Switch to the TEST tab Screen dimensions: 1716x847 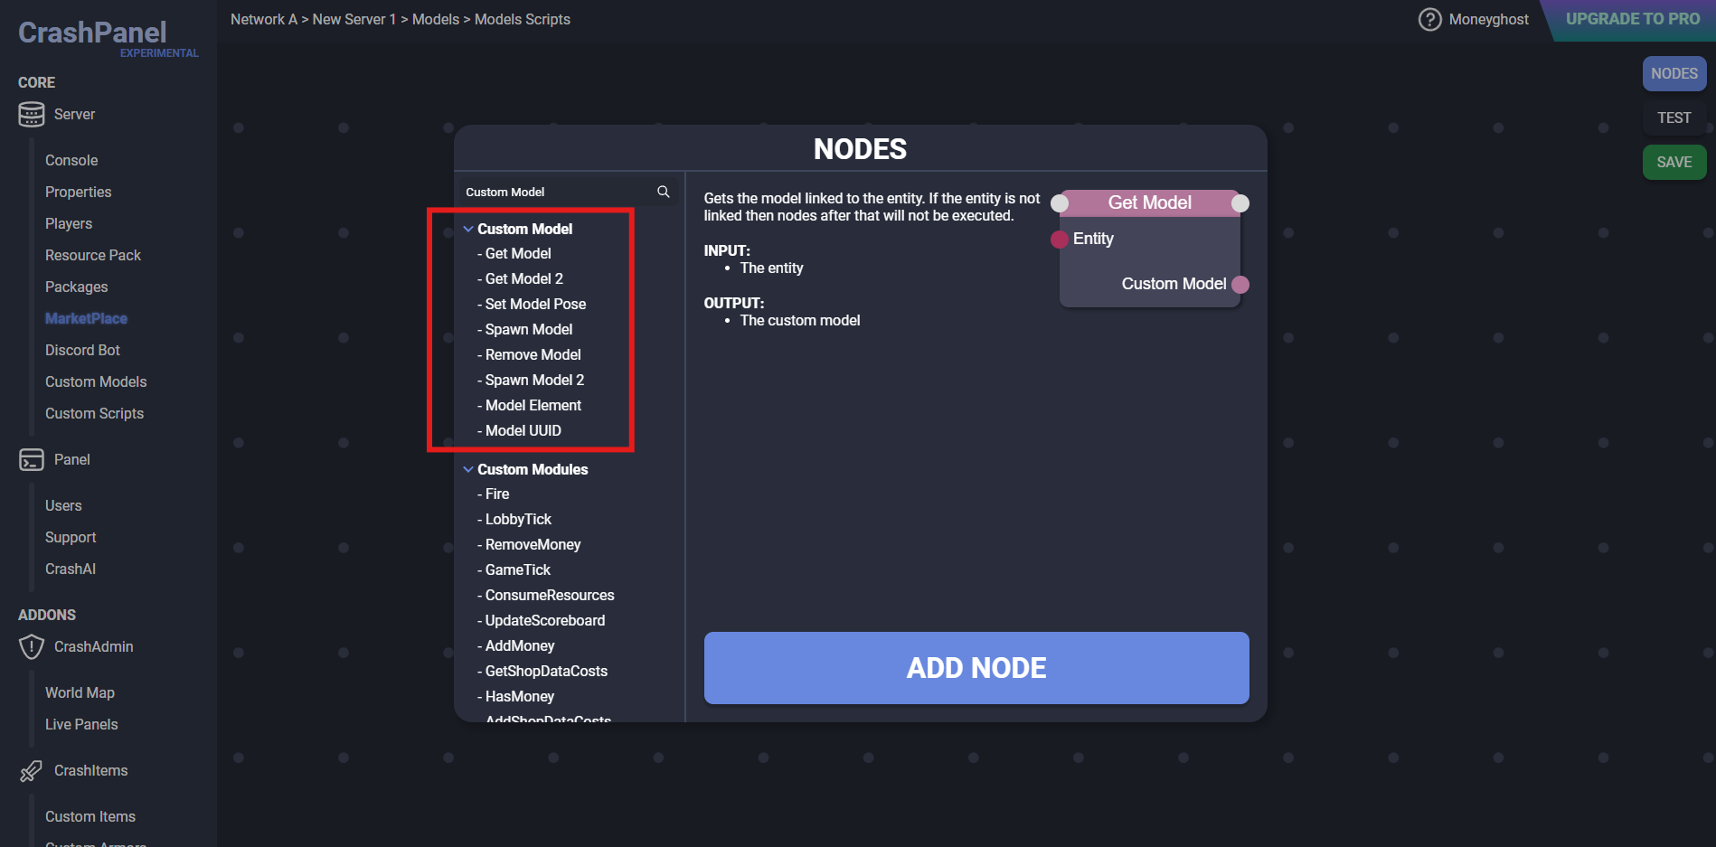tap(1674, 118)
